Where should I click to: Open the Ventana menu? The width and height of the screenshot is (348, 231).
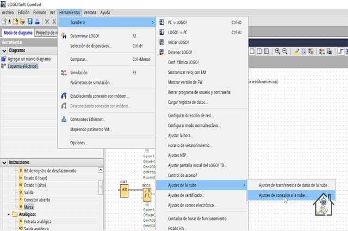click(90, 12)
